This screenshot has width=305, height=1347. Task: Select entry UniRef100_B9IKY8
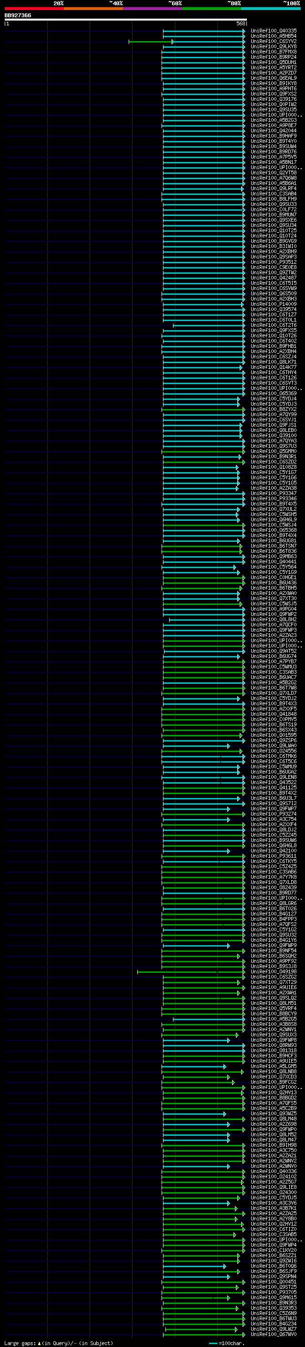coord(274,83)
